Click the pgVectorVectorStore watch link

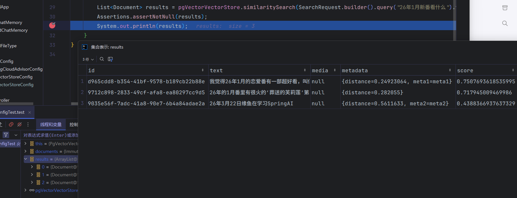click(56, 190)
